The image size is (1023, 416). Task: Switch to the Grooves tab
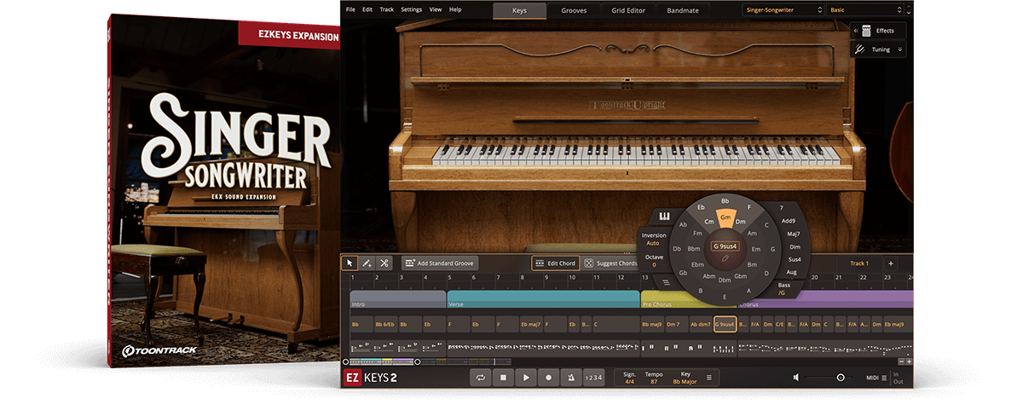[x=573, y=10]
